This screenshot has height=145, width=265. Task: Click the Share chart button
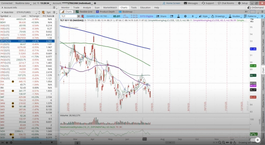click(161, 16)
